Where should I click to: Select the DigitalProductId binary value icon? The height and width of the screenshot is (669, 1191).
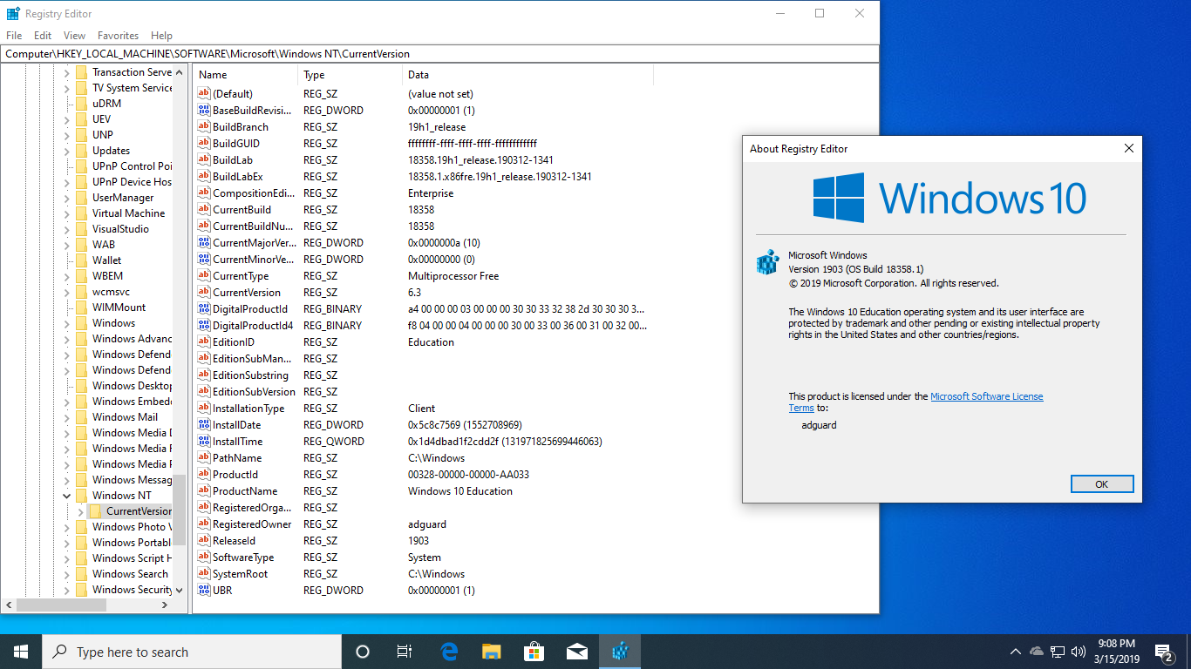(x=204, y=309)
